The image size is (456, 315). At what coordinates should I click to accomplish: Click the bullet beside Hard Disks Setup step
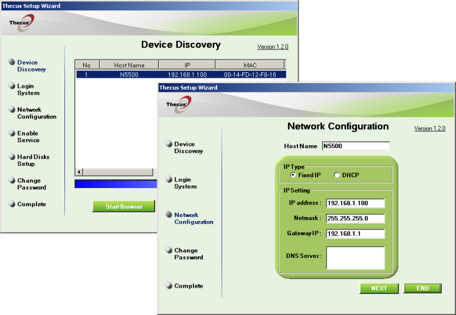click(x=11, y=156)
